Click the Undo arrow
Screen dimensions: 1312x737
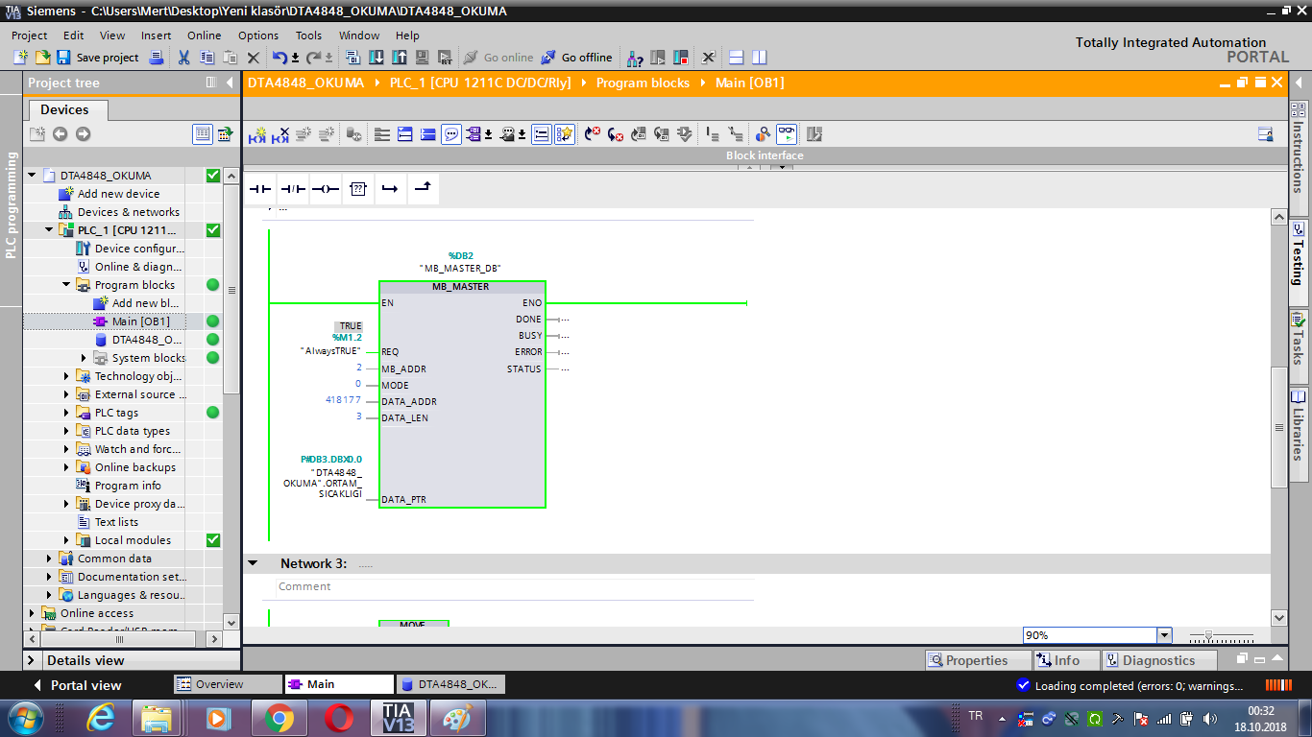tap(279, 58)
